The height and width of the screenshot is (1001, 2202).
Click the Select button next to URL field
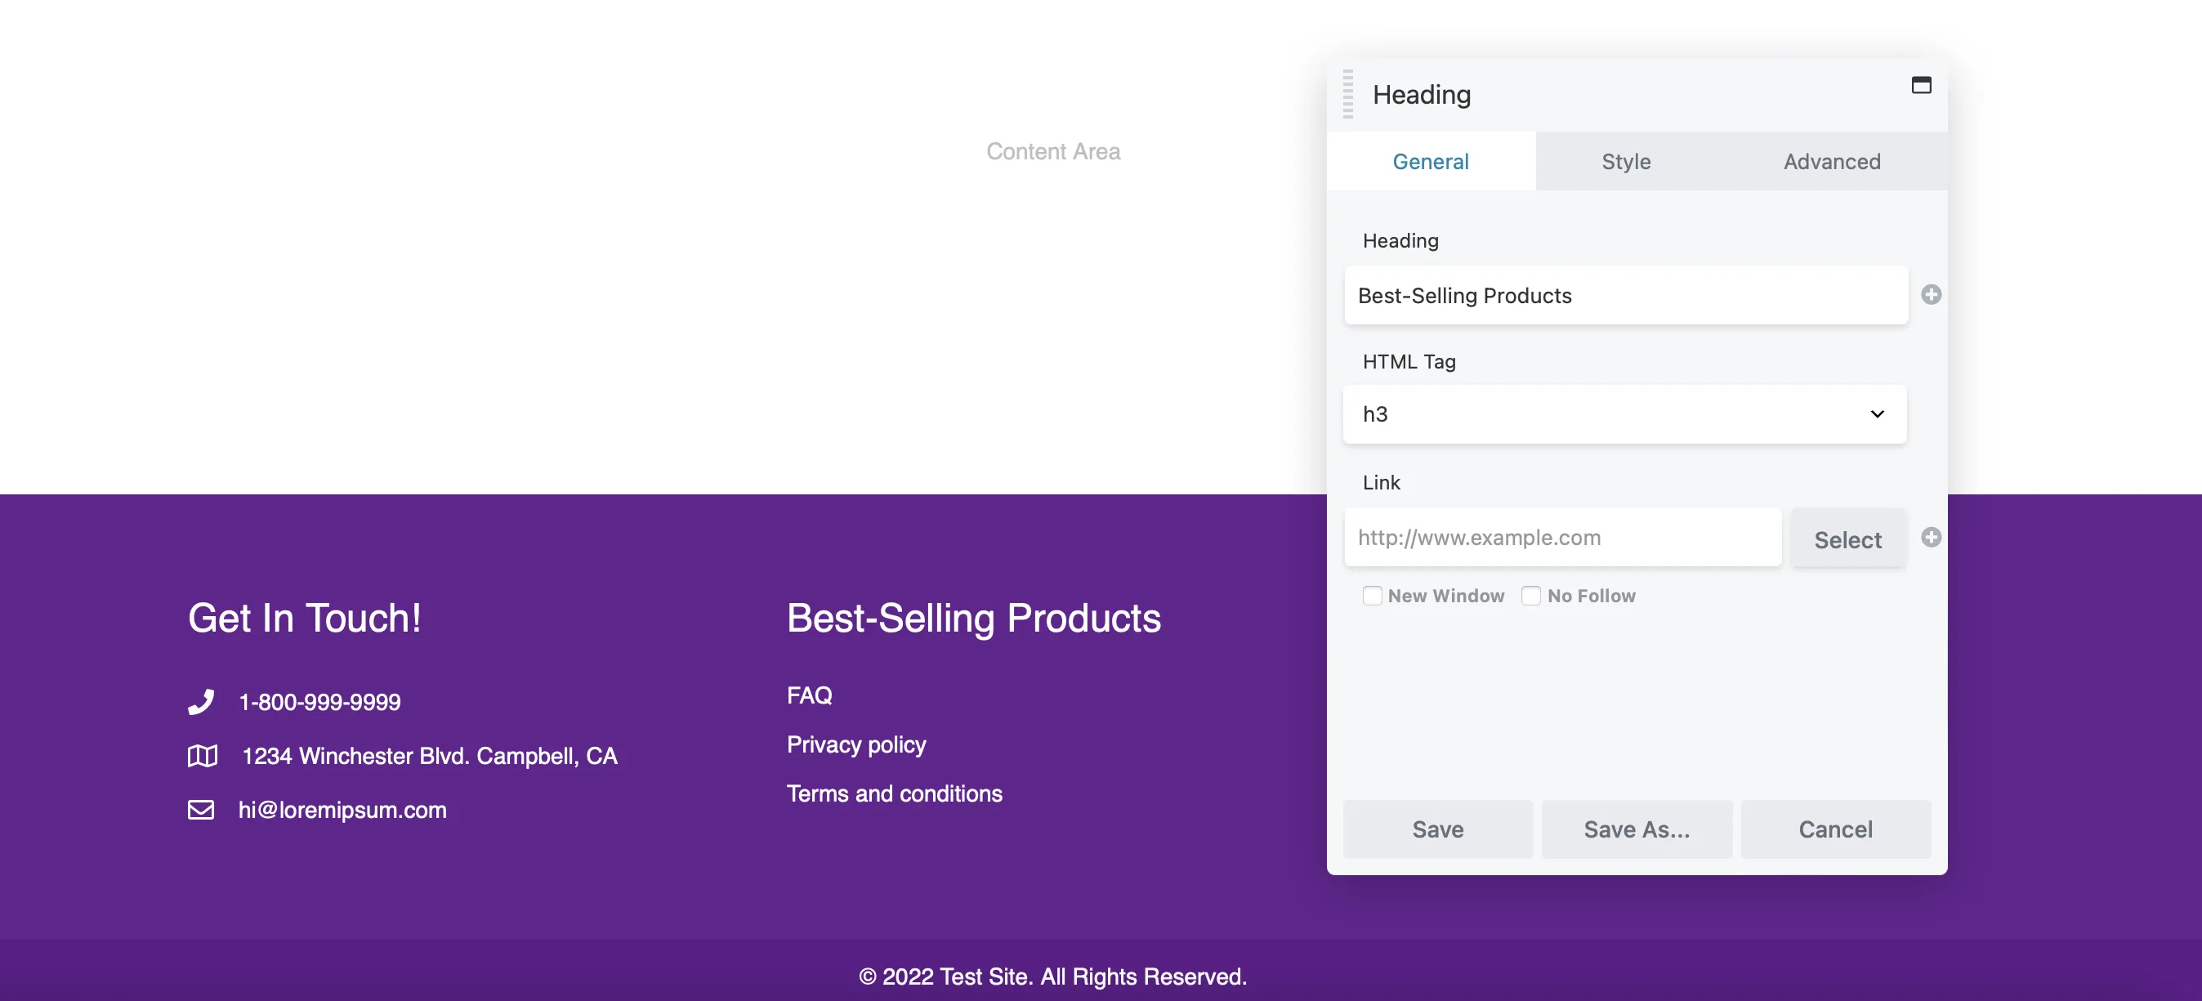tap(1848, 538)
